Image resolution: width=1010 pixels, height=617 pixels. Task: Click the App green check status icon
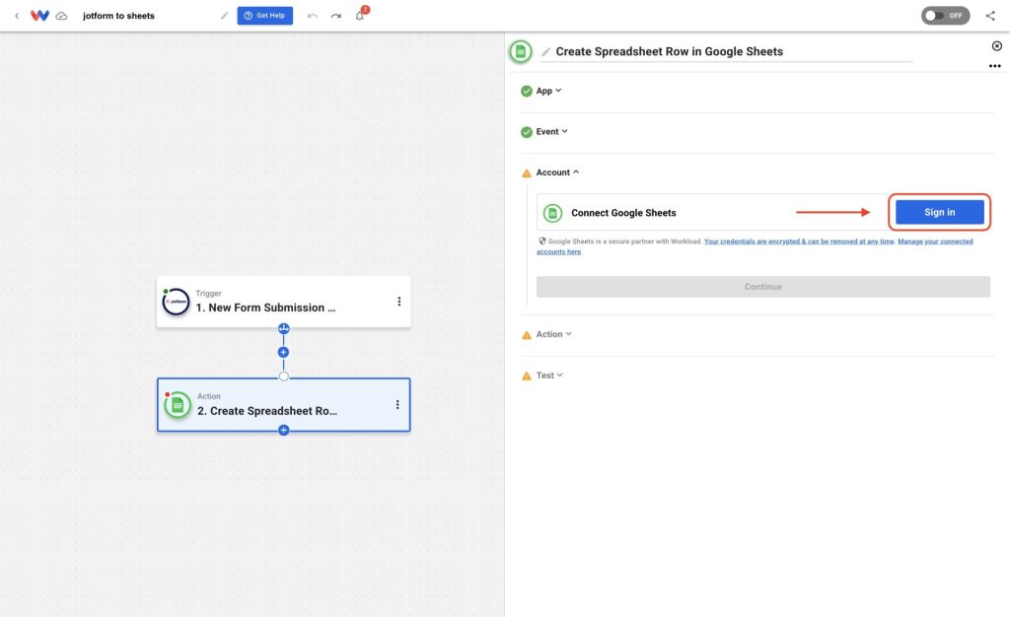pyautogui.click(x=527, y=91)
